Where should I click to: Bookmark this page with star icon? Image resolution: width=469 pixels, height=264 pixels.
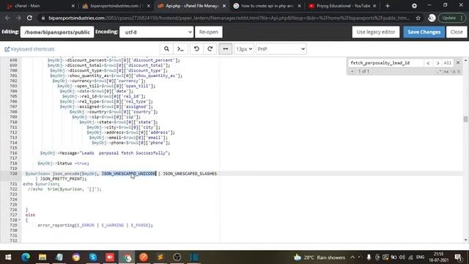tap(418, 18)
